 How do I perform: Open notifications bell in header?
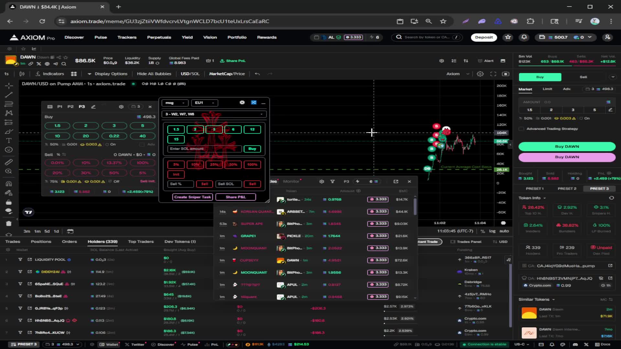[524, 37]
